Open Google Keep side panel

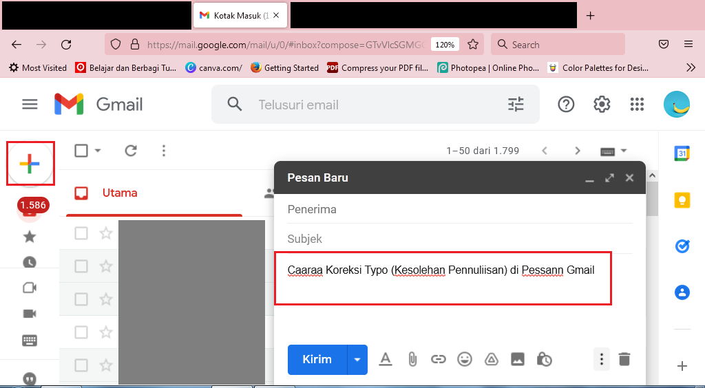tap(682, 200)
